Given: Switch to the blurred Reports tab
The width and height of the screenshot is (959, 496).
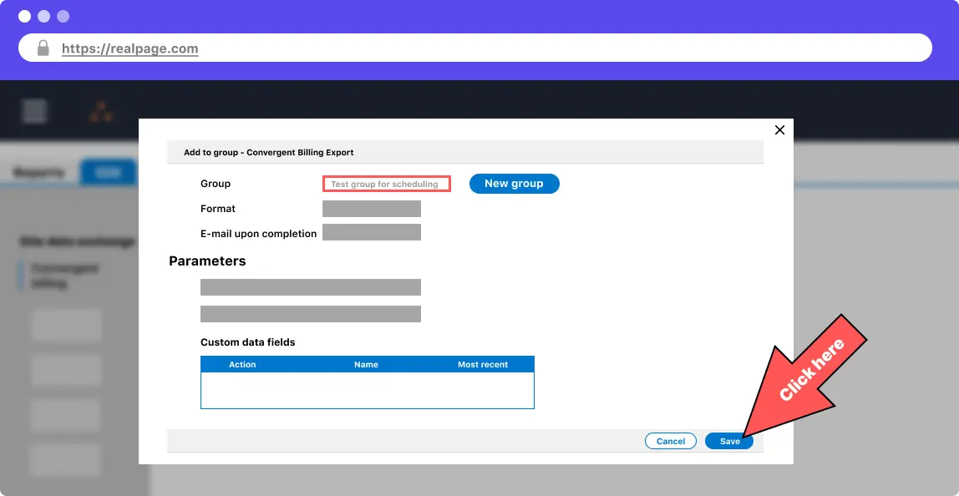Looking at the screenshot, I should coord(39,172).
